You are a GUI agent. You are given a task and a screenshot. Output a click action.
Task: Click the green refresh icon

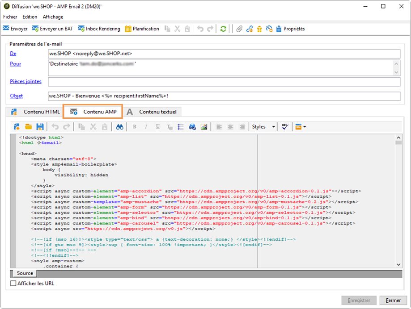pyautogui.click(x=223, y=29)
